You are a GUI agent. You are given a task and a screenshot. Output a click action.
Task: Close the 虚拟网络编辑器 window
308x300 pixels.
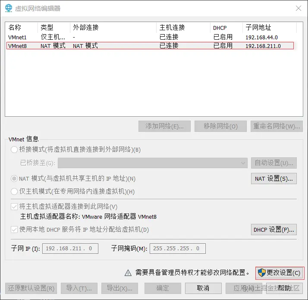(x=299, y=8)
